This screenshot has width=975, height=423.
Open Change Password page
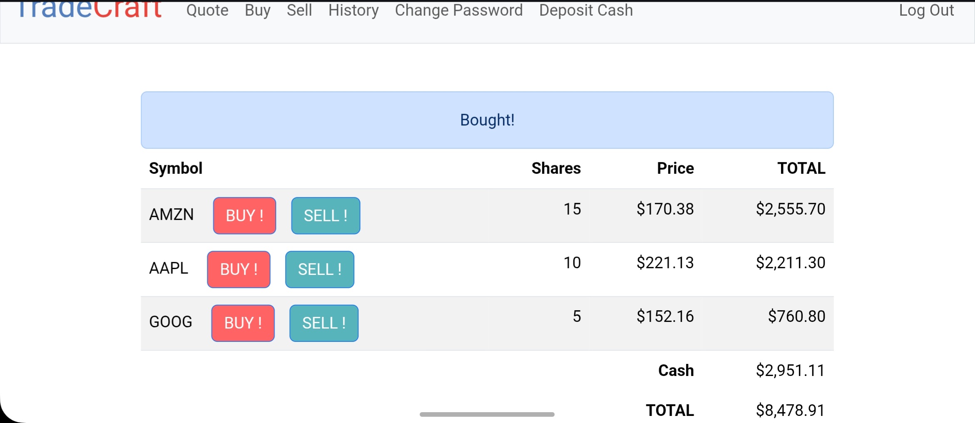pyautogui.click(x=459, y=10)
